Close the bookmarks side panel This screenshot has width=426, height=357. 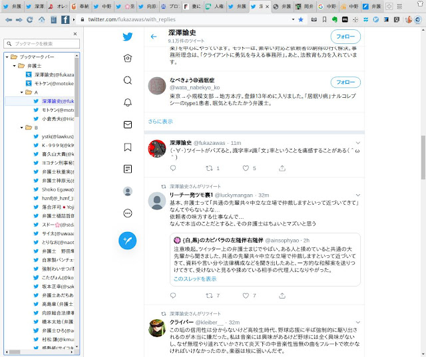click(x=75, y=34)
